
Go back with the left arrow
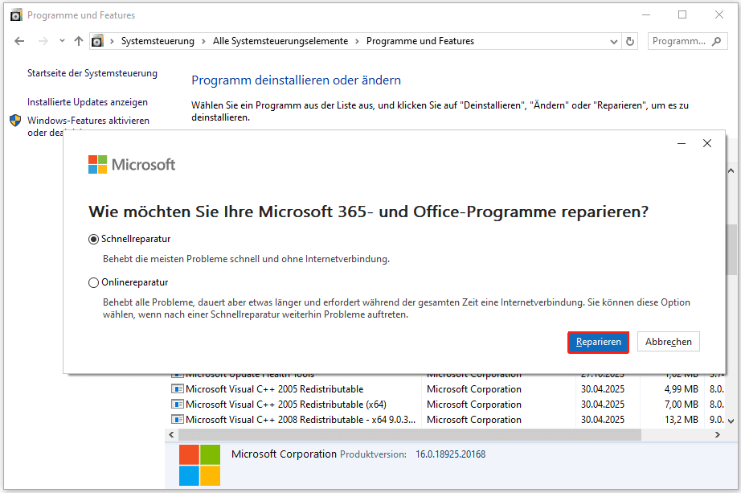pos(19,41)
